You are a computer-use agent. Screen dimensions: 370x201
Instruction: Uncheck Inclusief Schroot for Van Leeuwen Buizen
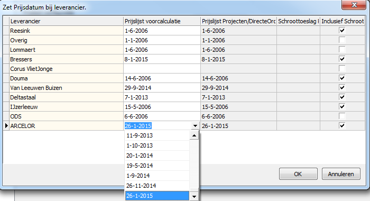click(x=342, y=87)
